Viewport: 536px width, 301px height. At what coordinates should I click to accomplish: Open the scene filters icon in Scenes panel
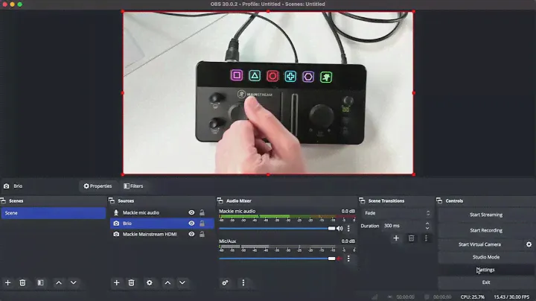41,283
